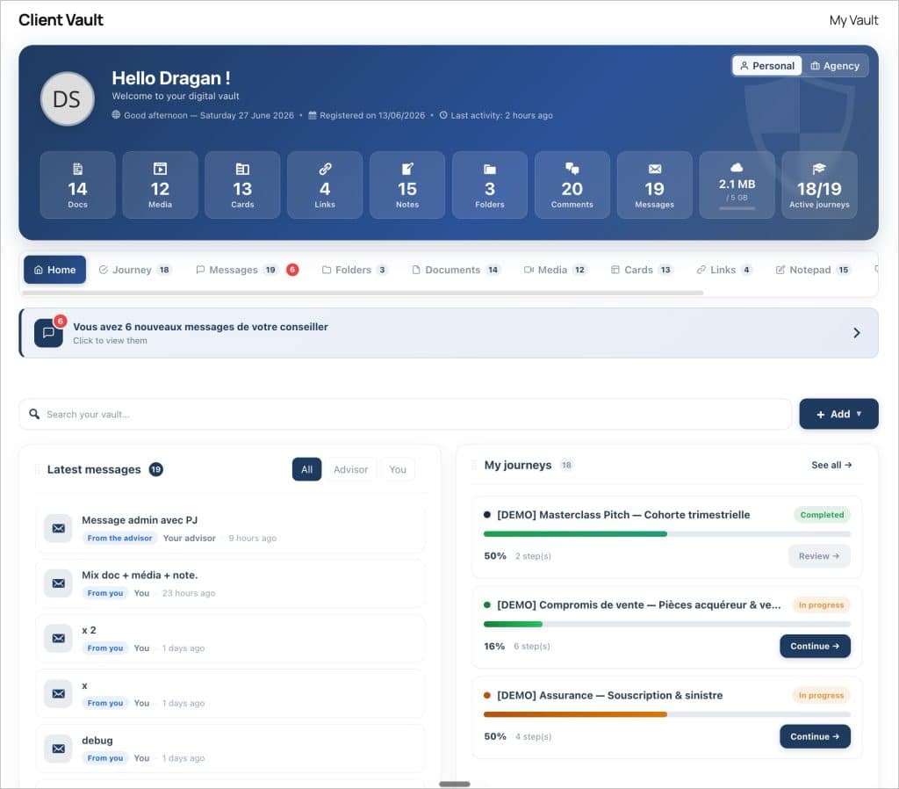Viewport: 899px width, 789px height.
Task: Filter latest messages by You
Action: pos(398,469)
